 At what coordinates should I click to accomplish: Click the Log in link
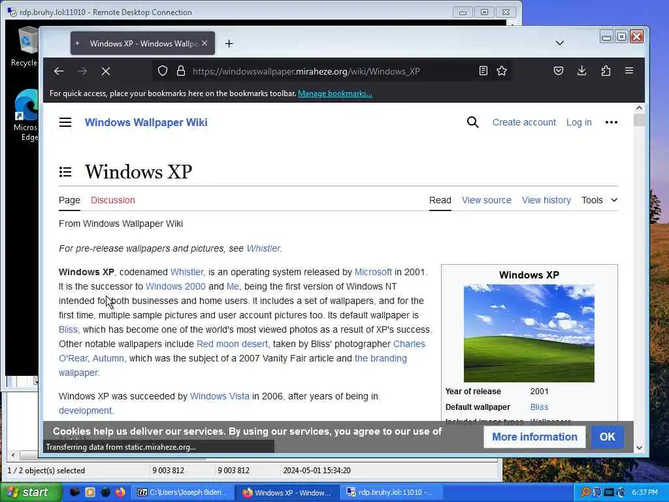[x=579, y=122]
